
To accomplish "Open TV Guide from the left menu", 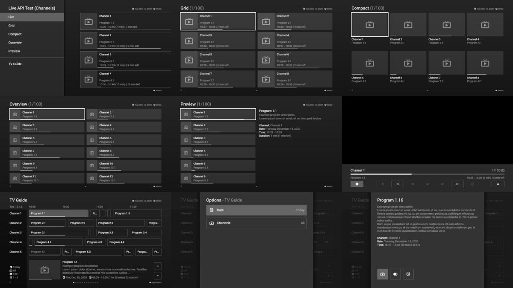I will coord(15,64).
